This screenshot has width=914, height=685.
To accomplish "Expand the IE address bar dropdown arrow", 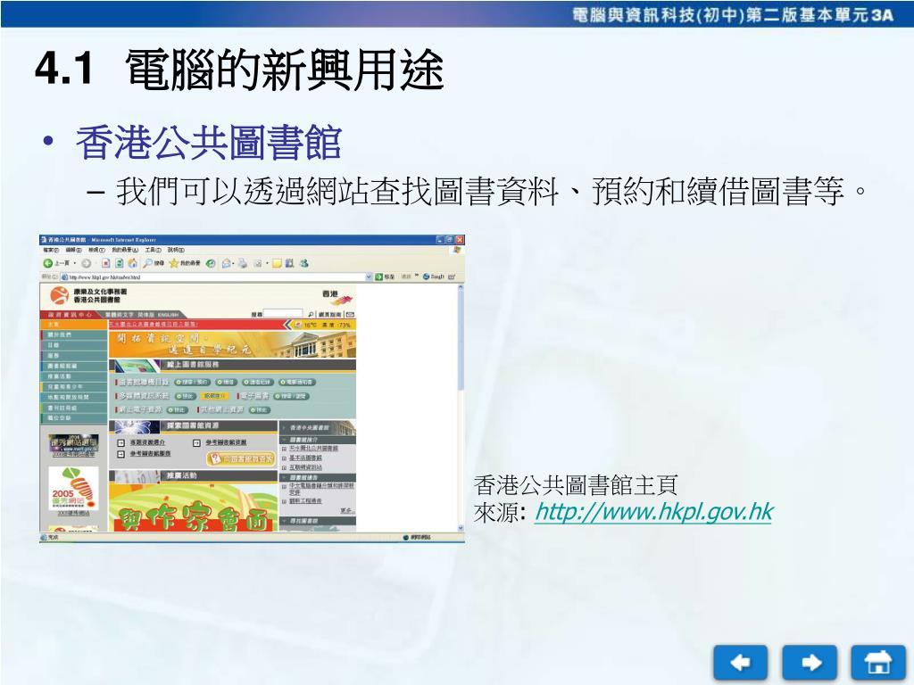I will 369,276.
